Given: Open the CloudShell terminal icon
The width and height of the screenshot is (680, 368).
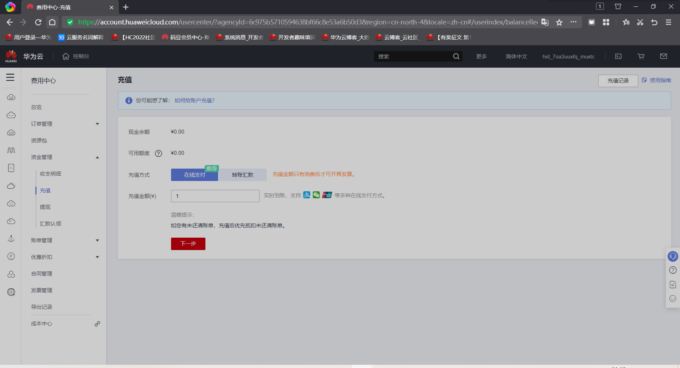Looking at the screenshot, I should [618, 56].
